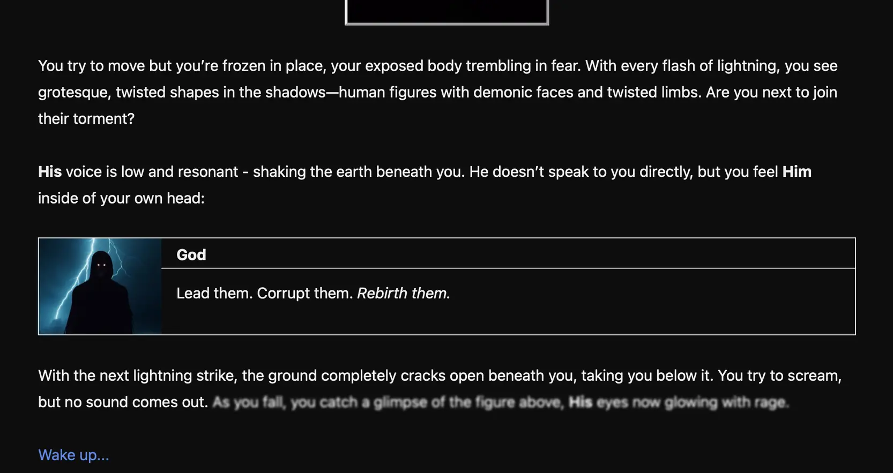
Task: Click the "God" speaker name
Action: (x=191, y=254)
